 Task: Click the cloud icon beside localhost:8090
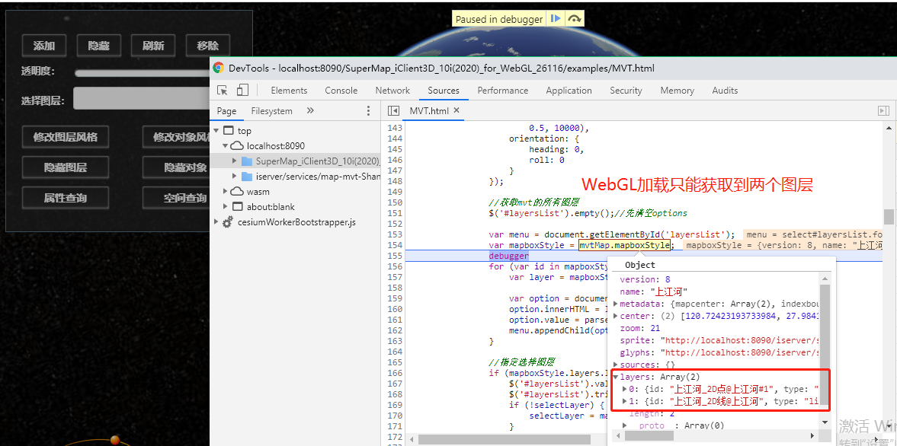238,145
